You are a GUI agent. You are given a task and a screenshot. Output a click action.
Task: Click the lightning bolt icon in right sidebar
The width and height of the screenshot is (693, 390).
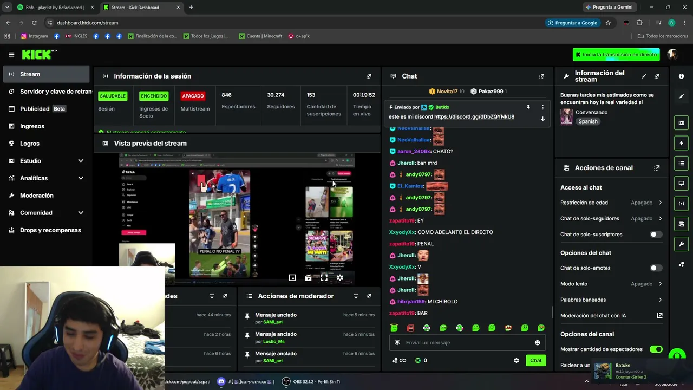coord(681,143)
